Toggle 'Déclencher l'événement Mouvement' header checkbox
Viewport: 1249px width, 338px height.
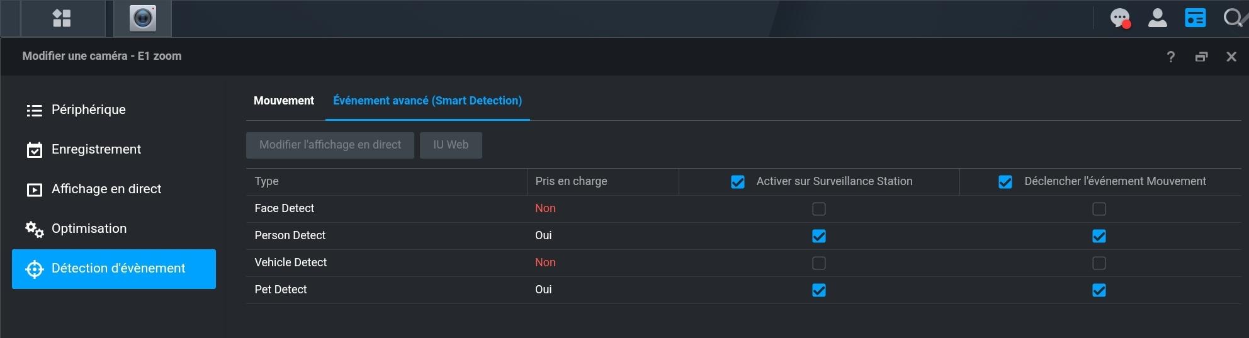click(x=1005, y=182)
